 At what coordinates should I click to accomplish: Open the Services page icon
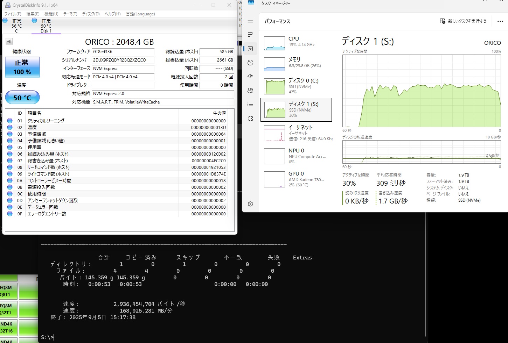click(x=250, y=119)
